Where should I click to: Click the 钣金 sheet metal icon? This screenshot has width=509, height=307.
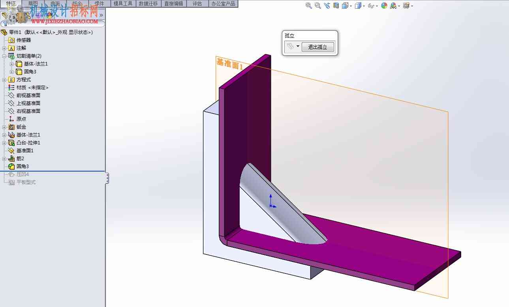11,127
